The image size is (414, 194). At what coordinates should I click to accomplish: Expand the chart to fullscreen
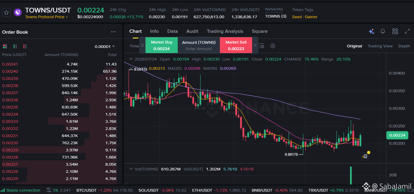[x=407, y=31]
